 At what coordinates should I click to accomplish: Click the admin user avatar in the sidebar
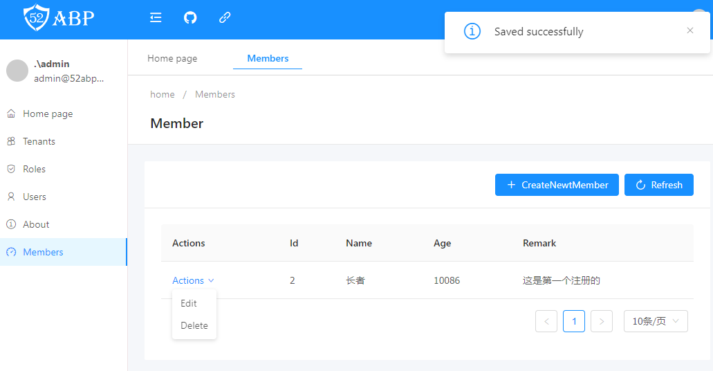click(x=17, y=71)
